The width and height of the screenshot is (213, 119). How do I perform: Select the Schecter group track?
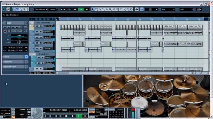pyautogui.click(x=49, y=63)
